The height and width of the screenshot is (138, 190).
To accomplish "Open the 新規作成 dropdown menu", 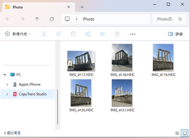I will [18, 34].
